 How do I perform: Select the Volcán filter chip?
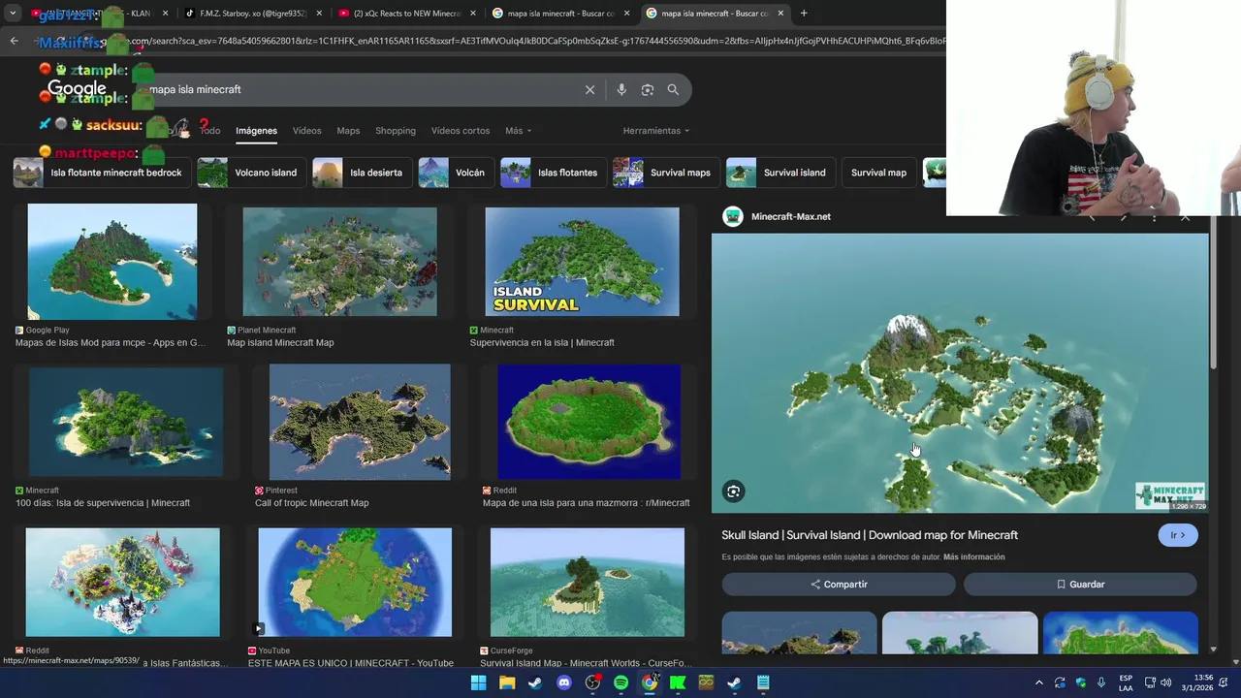457,173
